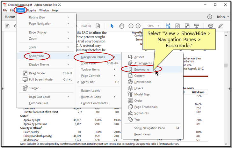Click the add comment speech bubble icon
The height and width of the screenshot is (148, 232).
click(x=211, y=26)
